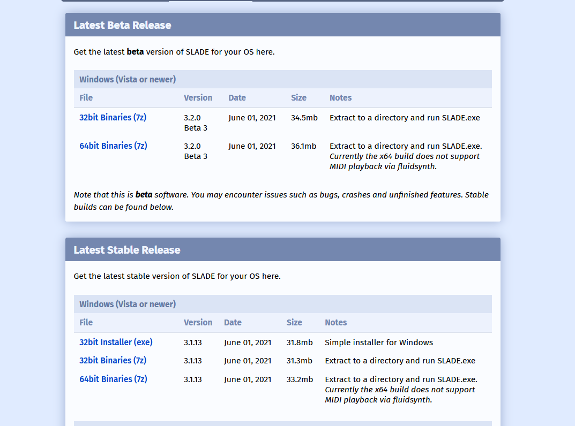Click the beta table Version column header
The width and height of the screenshot is (575, 426).
198,98
